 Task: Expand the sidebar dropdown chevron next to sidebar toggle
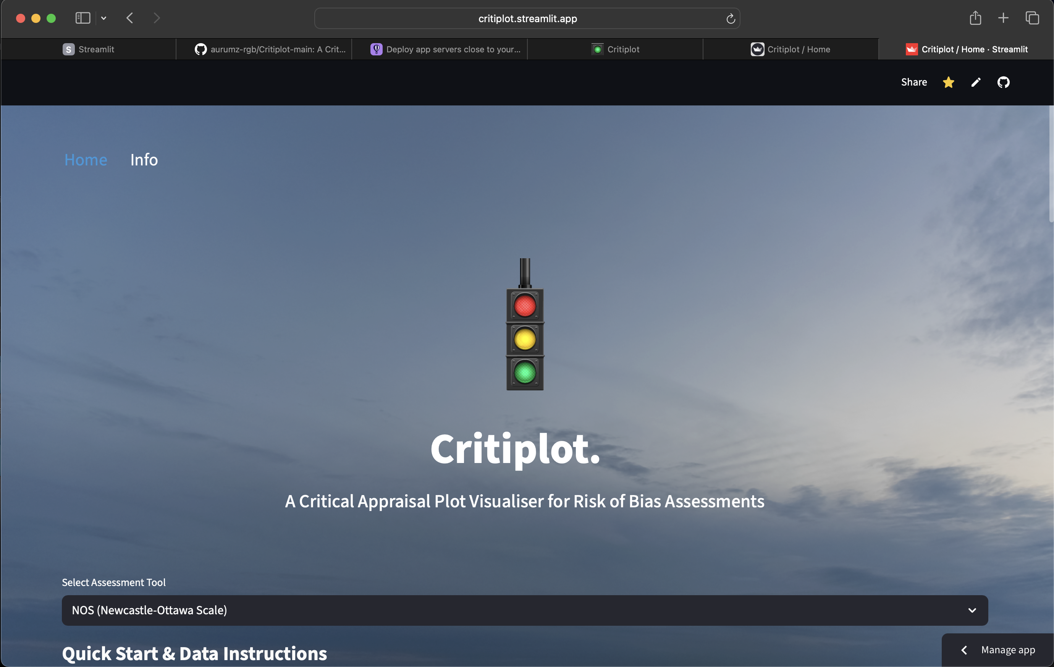(104, 18)
